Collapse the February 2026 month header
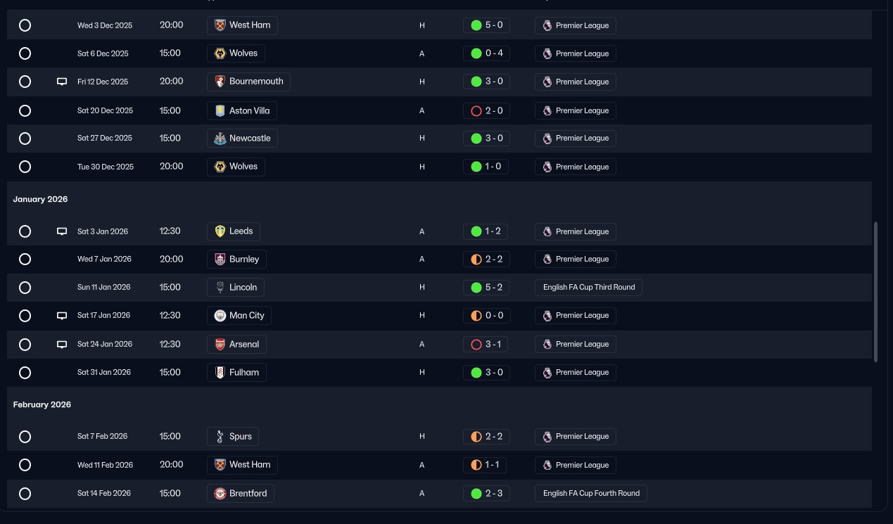 (x=42, y=404)
